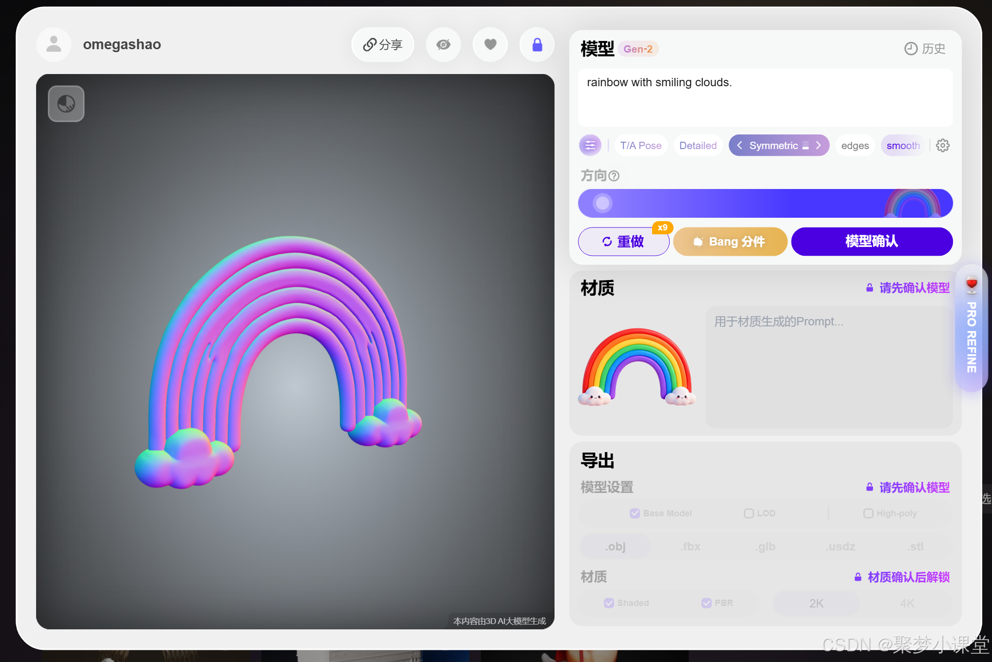Screen dimensions: 992x662
Task: Click the purple lock privacy icon
Action: click(x=537, y=45)
